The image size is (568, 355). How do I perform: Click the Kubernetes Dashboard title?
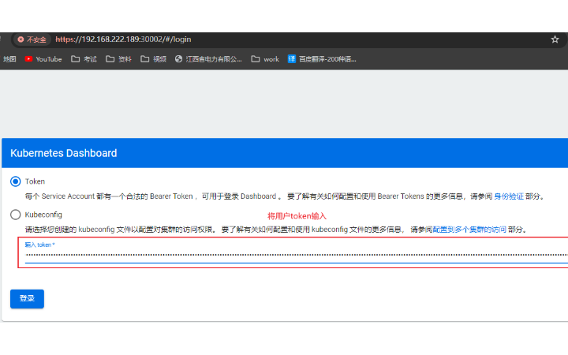click(64, 153)
